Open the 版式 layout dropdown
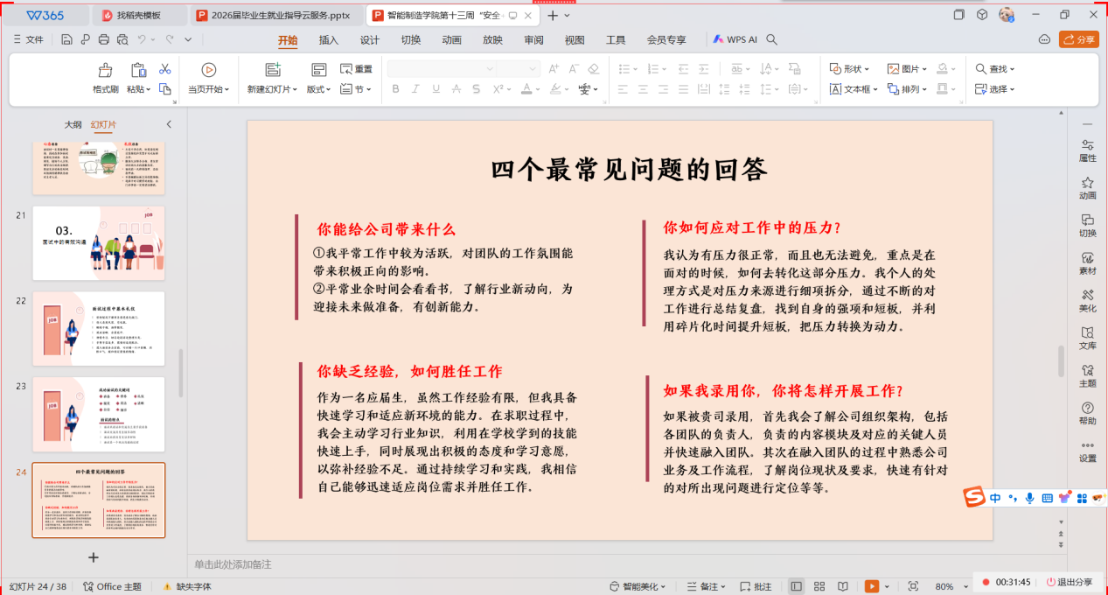 point(318,89)
